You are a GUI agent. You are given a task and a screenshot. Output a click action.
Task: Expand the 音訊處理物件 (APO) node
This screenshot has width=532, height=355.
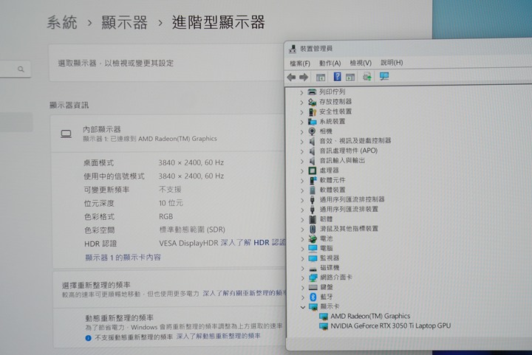(302, 151)
